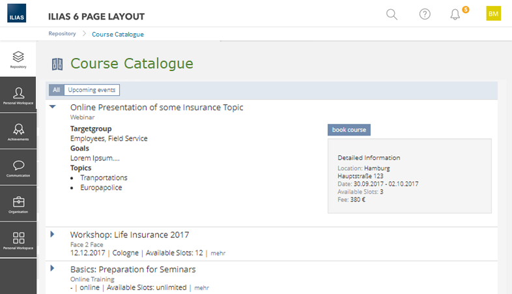Image resolution: width=512 pixels, height=294 pixels.
Task: Open Achievements in the sidebar
Action: (18, 132)
